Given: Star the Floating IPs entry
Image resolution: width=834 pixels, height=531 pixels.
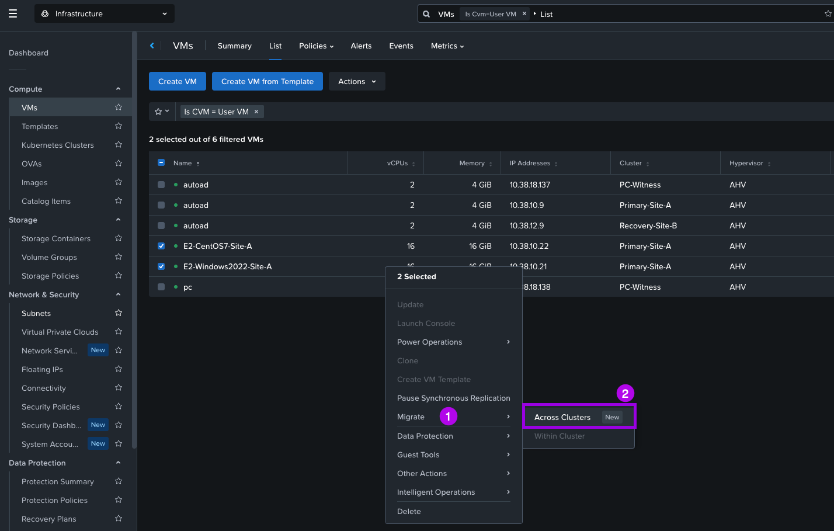Looking at the screenshot, I should point(119,369).
